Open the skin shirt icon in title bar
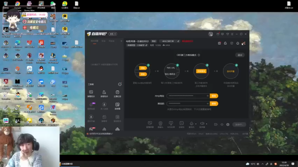This screenshot has height=167, width=298. (x=228, y=34)
